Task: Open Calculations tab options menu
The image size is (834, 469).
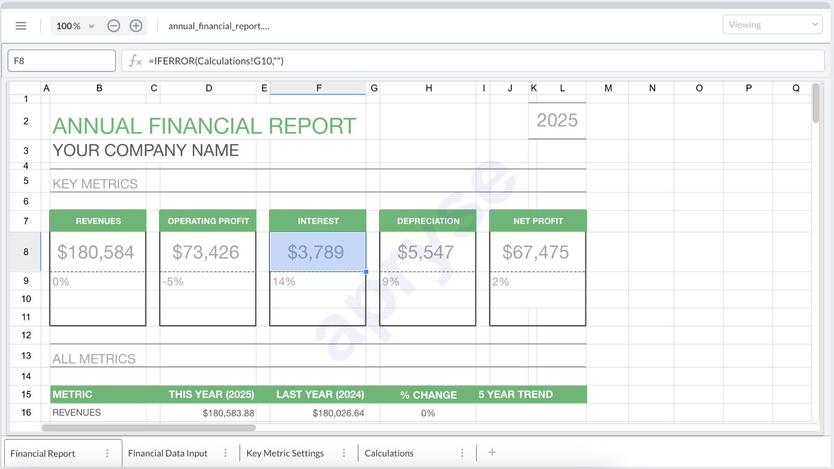Action: pos(462,453)
